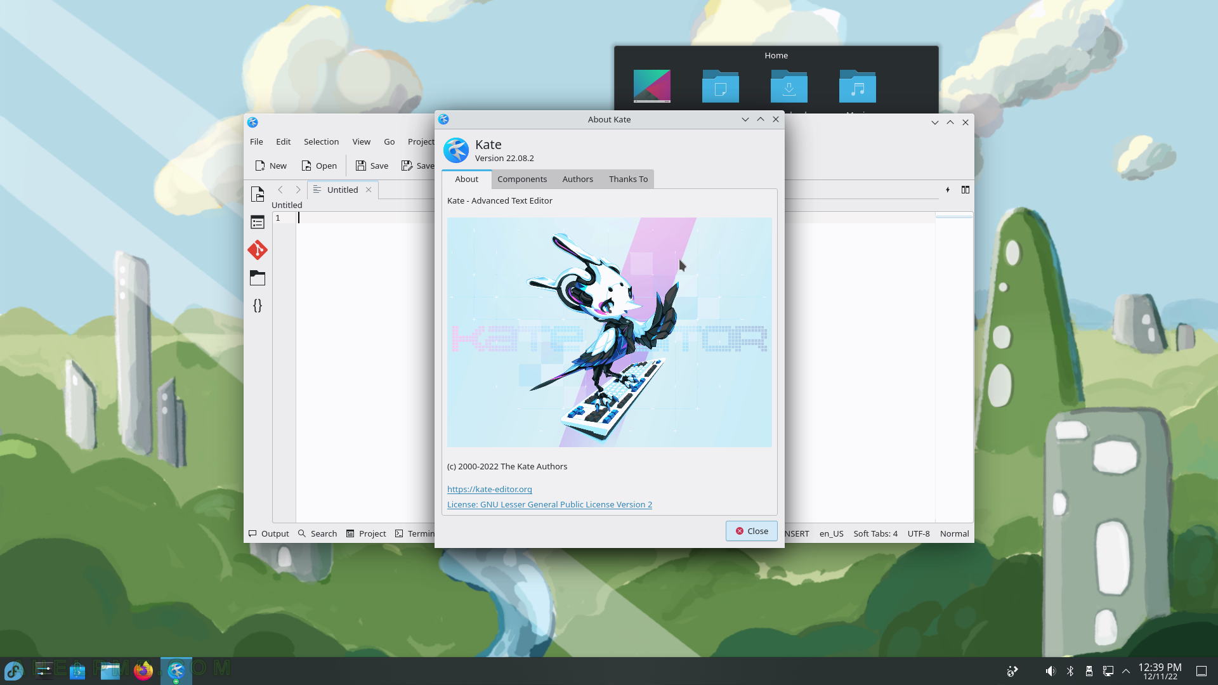1218x685 pixels.
Task: Open the Git sidebar panel in Kate
Action: pyautogui.click(x=258, y=250)
